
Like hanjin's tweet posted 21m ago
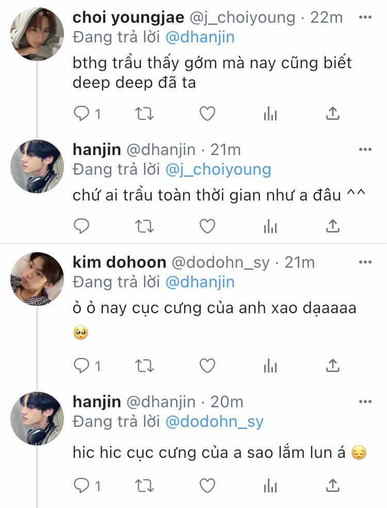click(207, 226)
